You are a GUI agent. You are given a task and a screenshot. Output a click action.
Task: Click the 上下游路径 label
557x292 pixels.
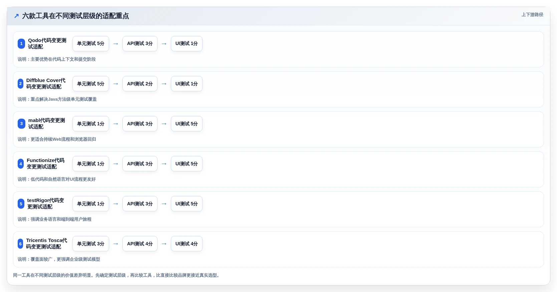tap(532, 15)
